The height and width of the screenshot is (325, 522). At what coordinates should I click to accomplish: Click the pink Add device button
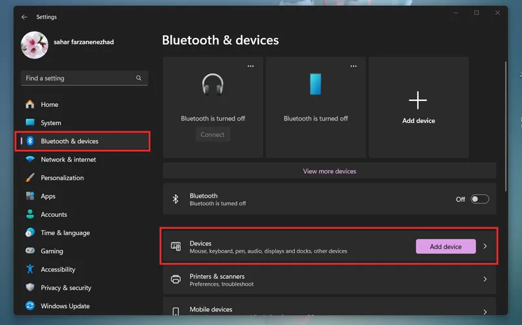click(446, 247)
